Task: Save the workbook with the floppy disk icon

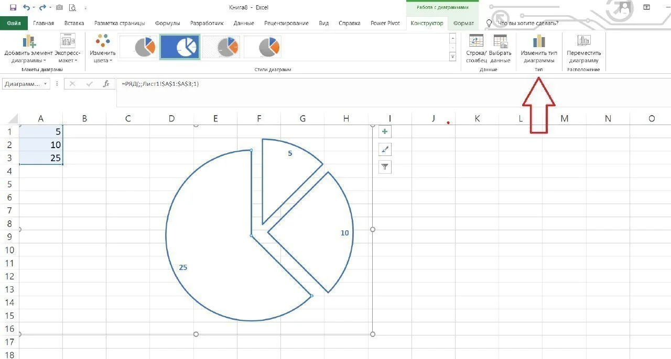Action: coord(13,8)
